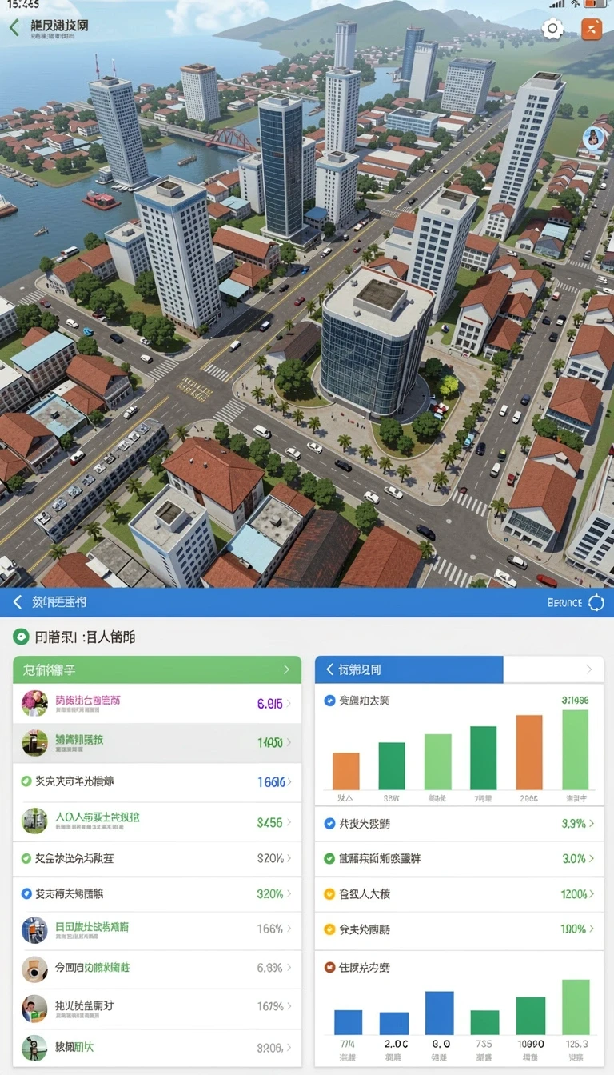Viewport: 614px width, 1075px height.
Task: Open the chevron in the 1666 row
Action: 289,782
